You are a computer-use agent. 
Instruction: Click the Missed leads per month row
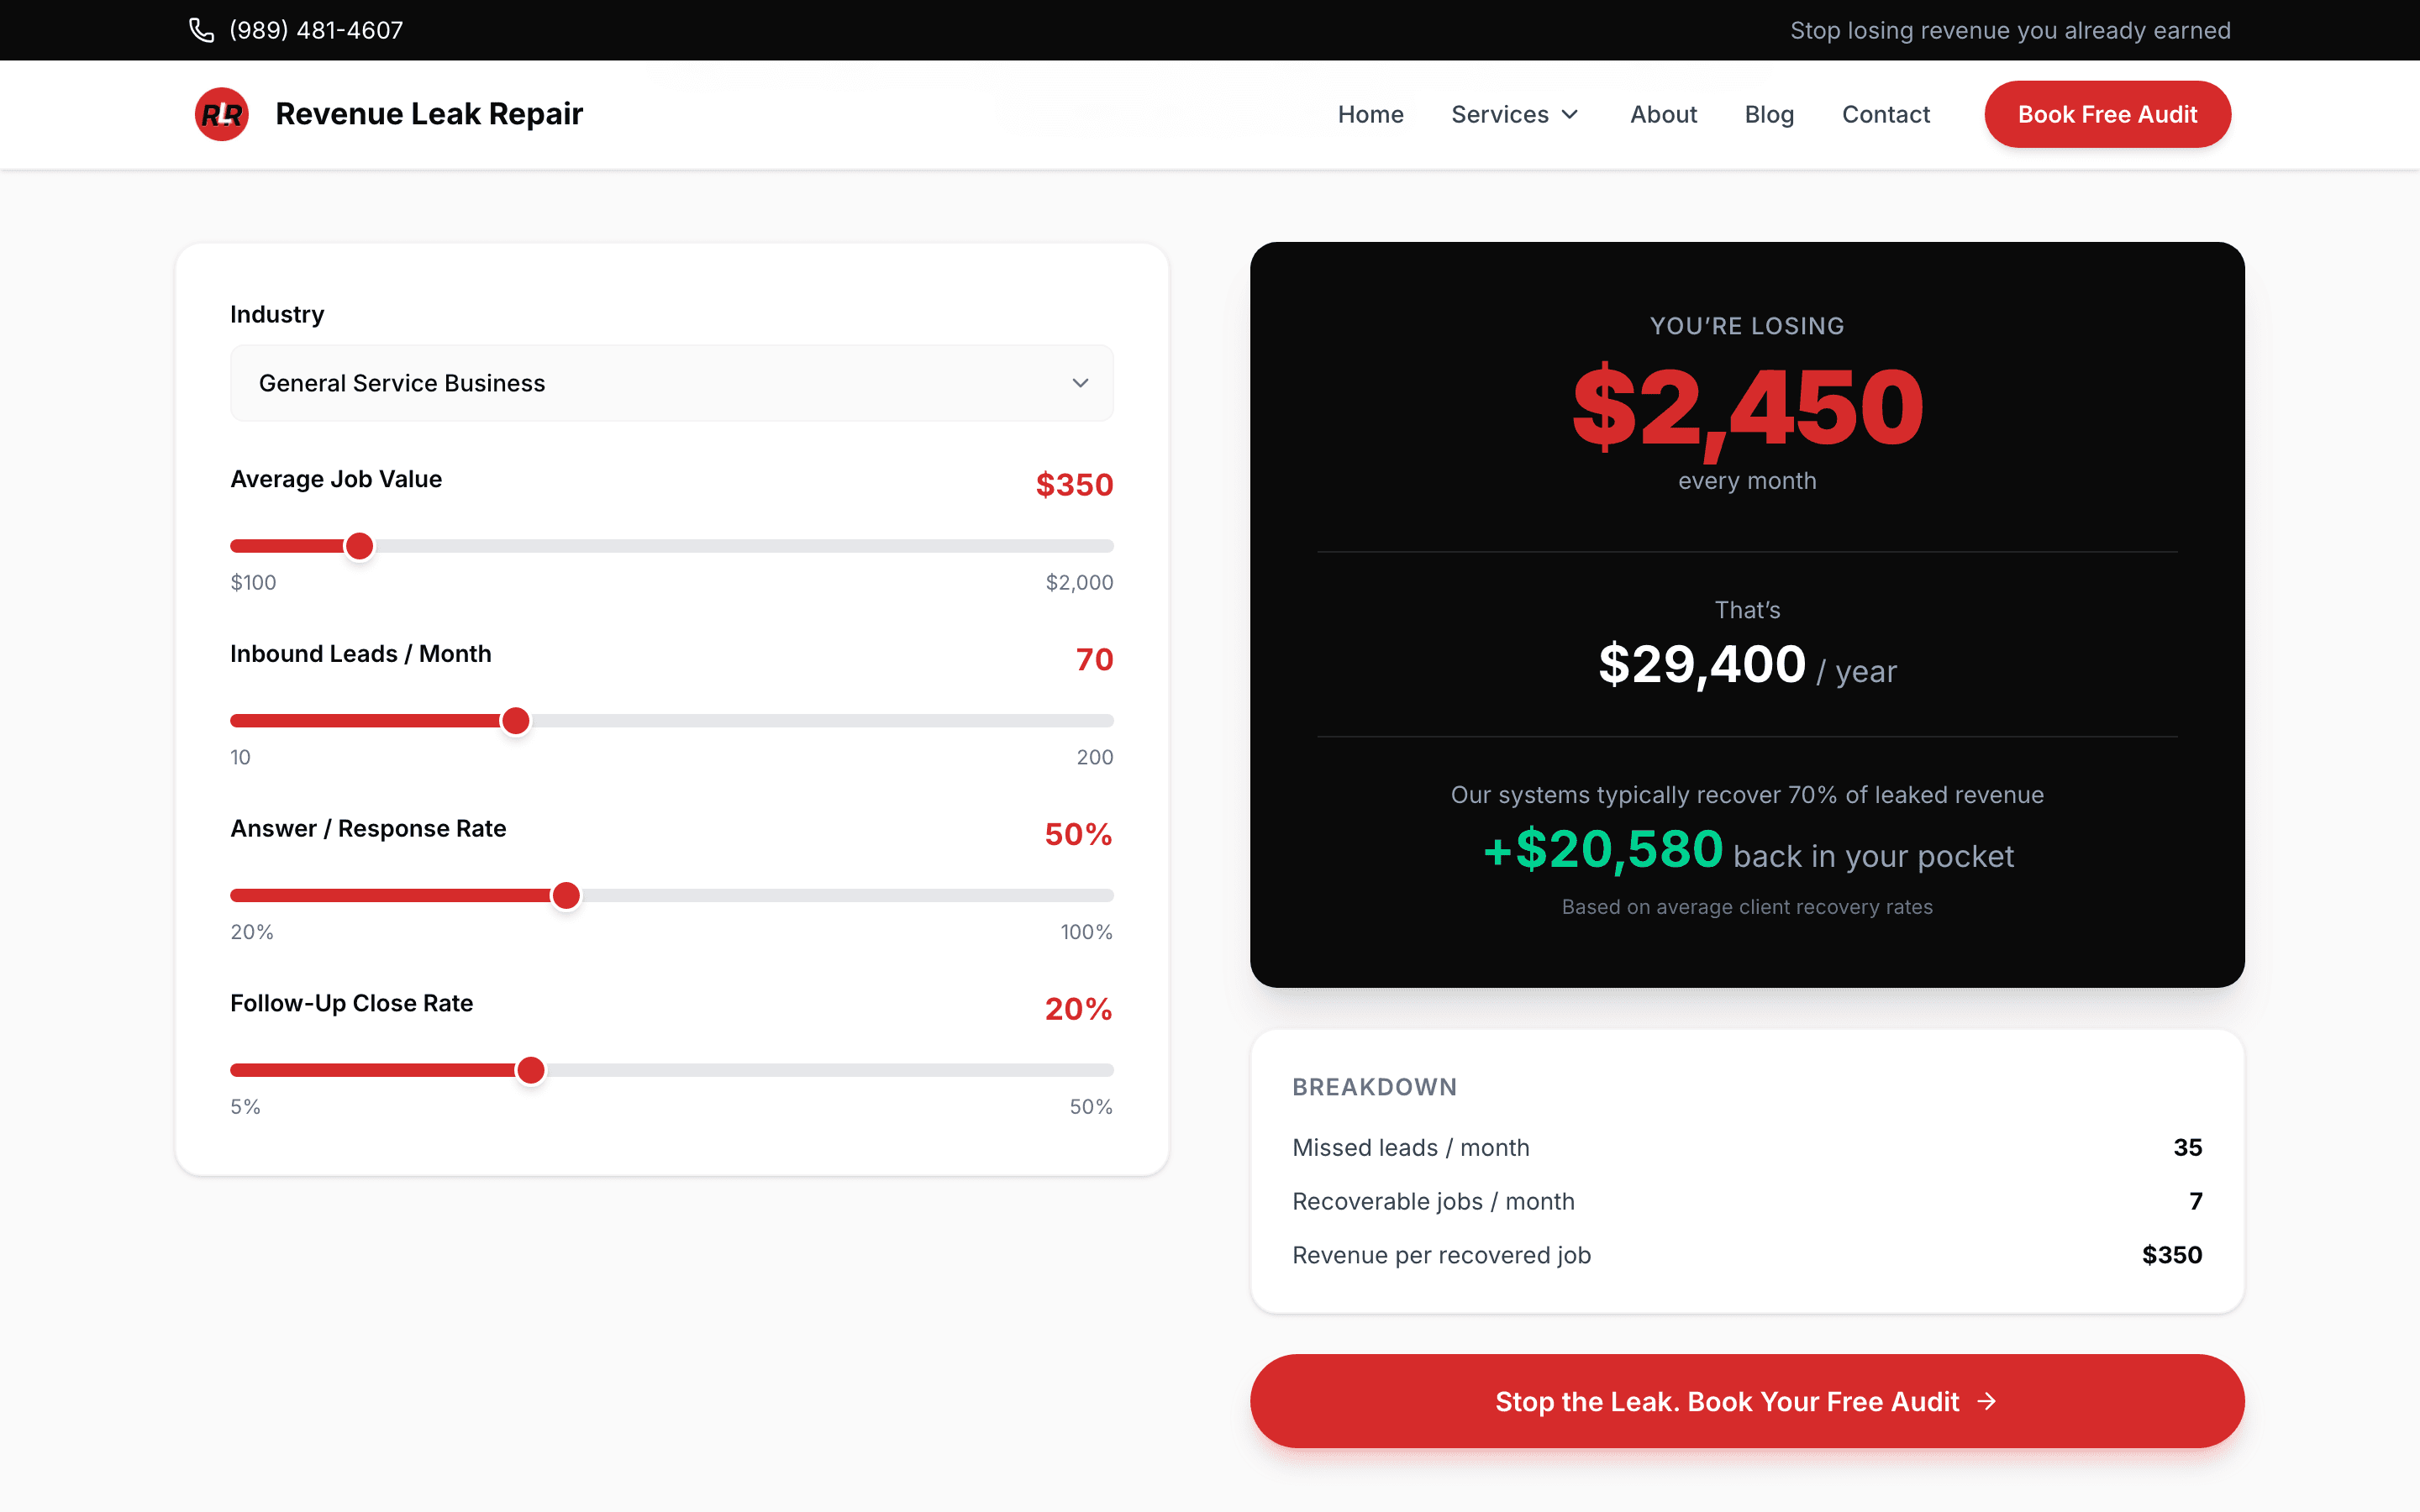pyautogui.click(x=1746, y=1147)
